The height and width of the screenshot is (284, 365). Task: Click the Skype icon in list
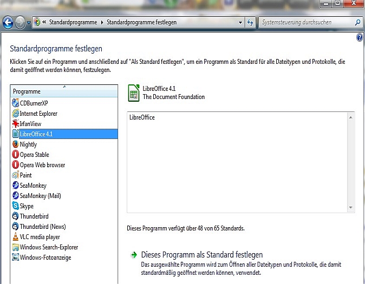pyautogui.click(x=15, y=206)
